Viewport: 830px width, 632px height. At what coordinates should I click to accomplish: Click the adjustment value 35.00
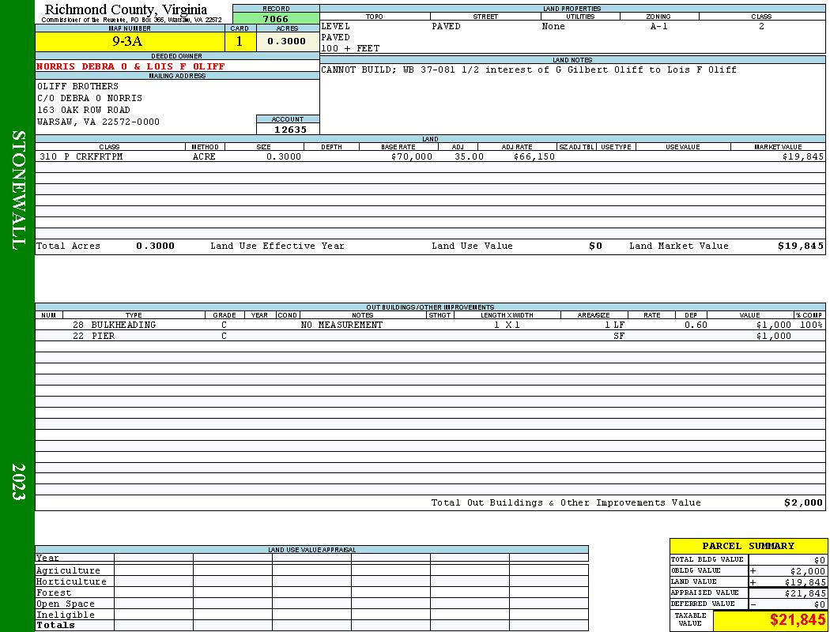pyautogui.click(x=469, y=156)
